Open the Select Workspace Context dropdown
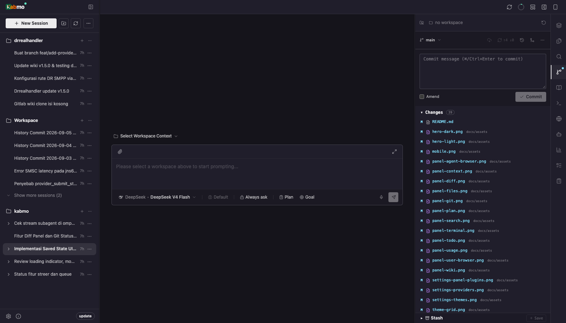The image size is (566, 323). [x=145, y=136]
